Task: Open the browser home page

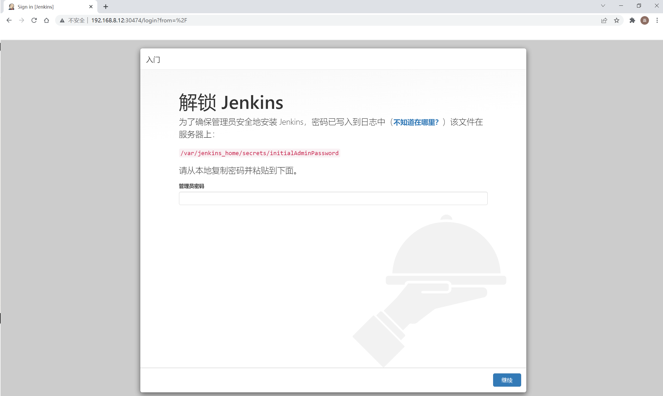Action: (x=47, y=20)
